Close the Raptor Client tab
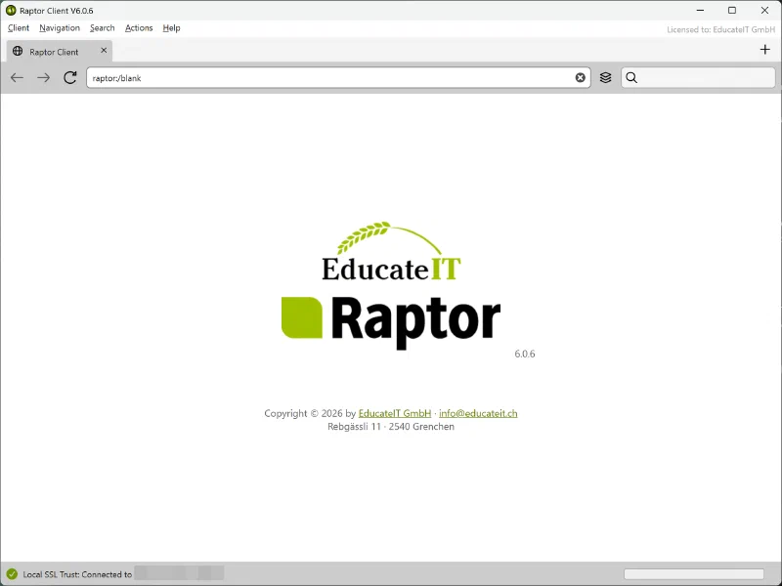The height and width of the screenshot is (586, 782). point(104,51)
